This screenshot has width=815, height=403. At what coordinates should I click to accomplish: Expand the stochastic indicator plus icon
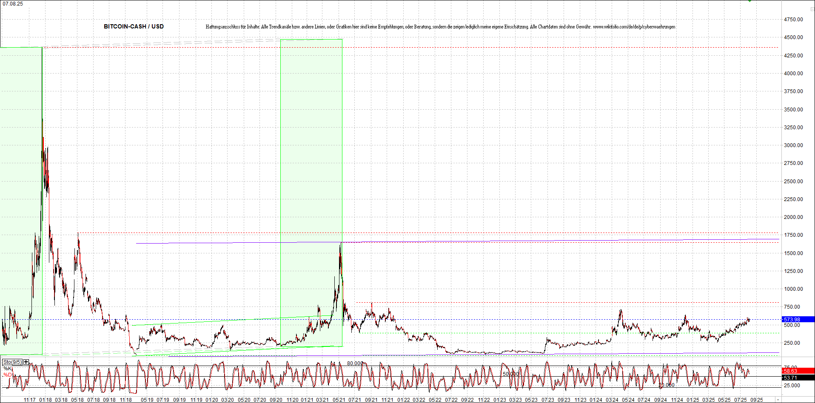[26, 362]
